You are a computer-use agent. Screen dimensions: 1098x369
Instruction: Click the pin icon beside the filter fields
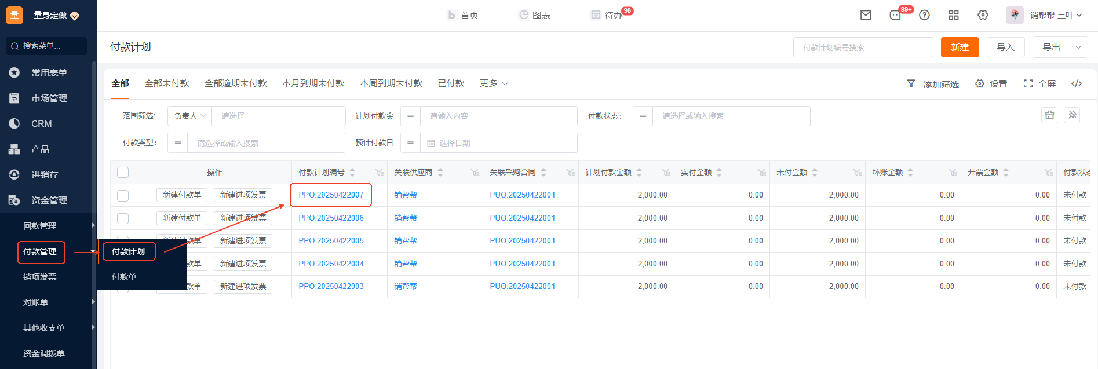(1073, 115)
